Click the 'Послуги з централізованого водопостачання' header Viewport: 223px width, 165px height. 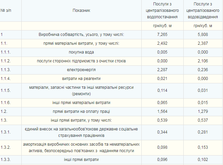tap(162, 10)
